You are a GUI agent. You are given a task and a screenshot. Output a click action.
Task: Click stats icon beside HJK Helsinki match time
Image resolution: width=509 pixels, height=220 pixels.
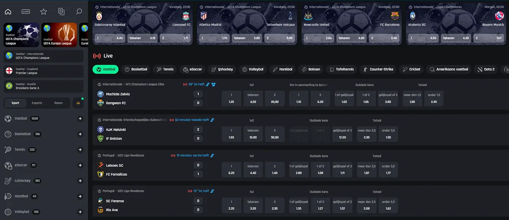pos(212,120)
